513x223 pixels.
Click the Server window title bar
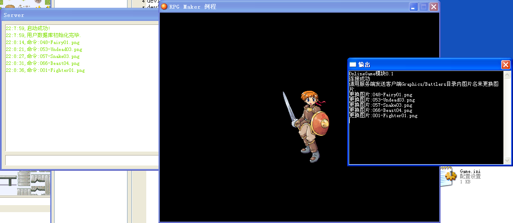(80, 15)
